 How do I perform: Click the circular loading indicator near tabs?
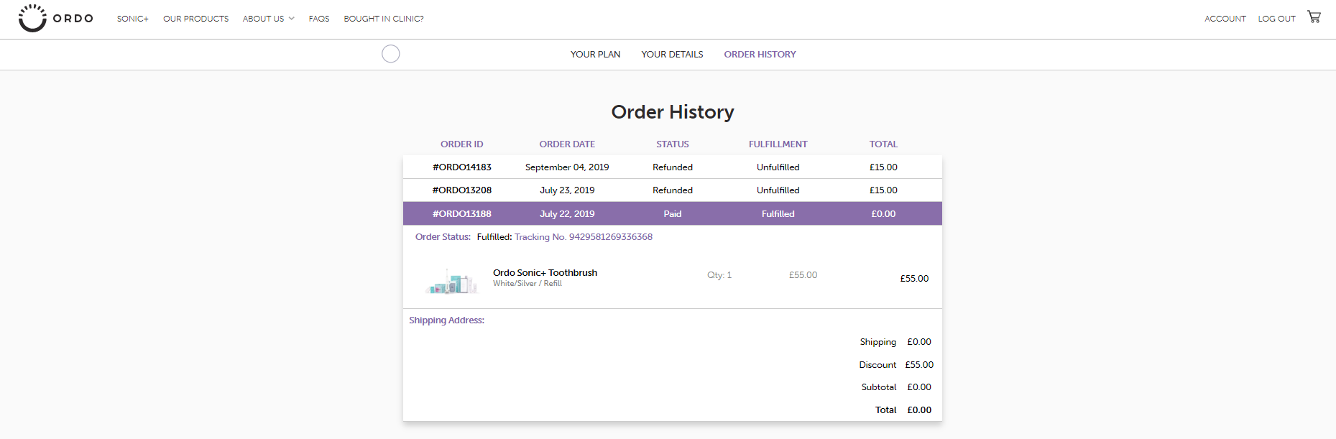tap(391, 54)
